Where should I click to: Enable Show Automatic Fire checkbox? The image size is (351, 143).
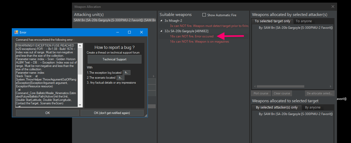pyautogui.click(x=204, y=15)
